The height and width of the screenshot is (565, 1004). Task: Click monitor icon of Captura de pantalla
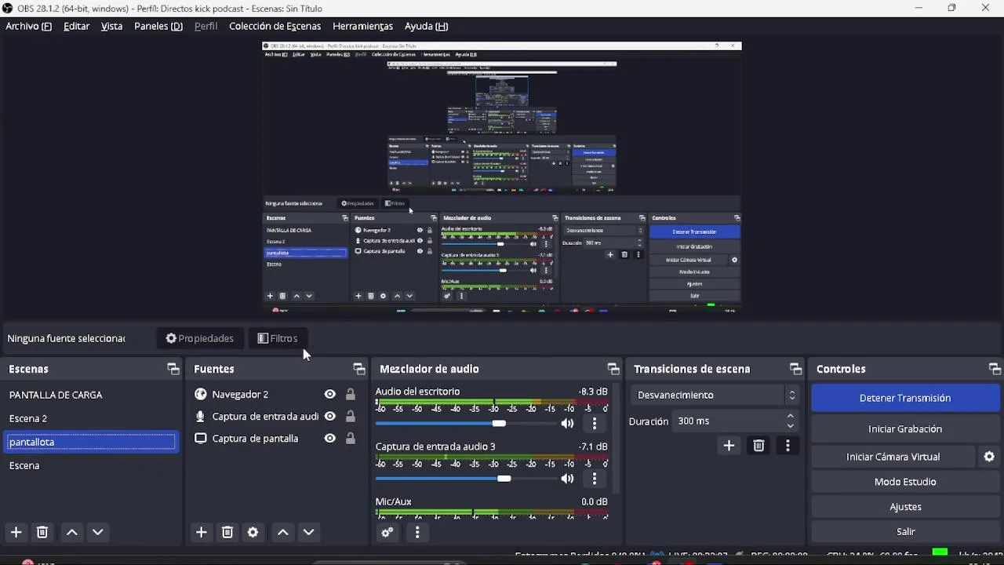point(201,439)
